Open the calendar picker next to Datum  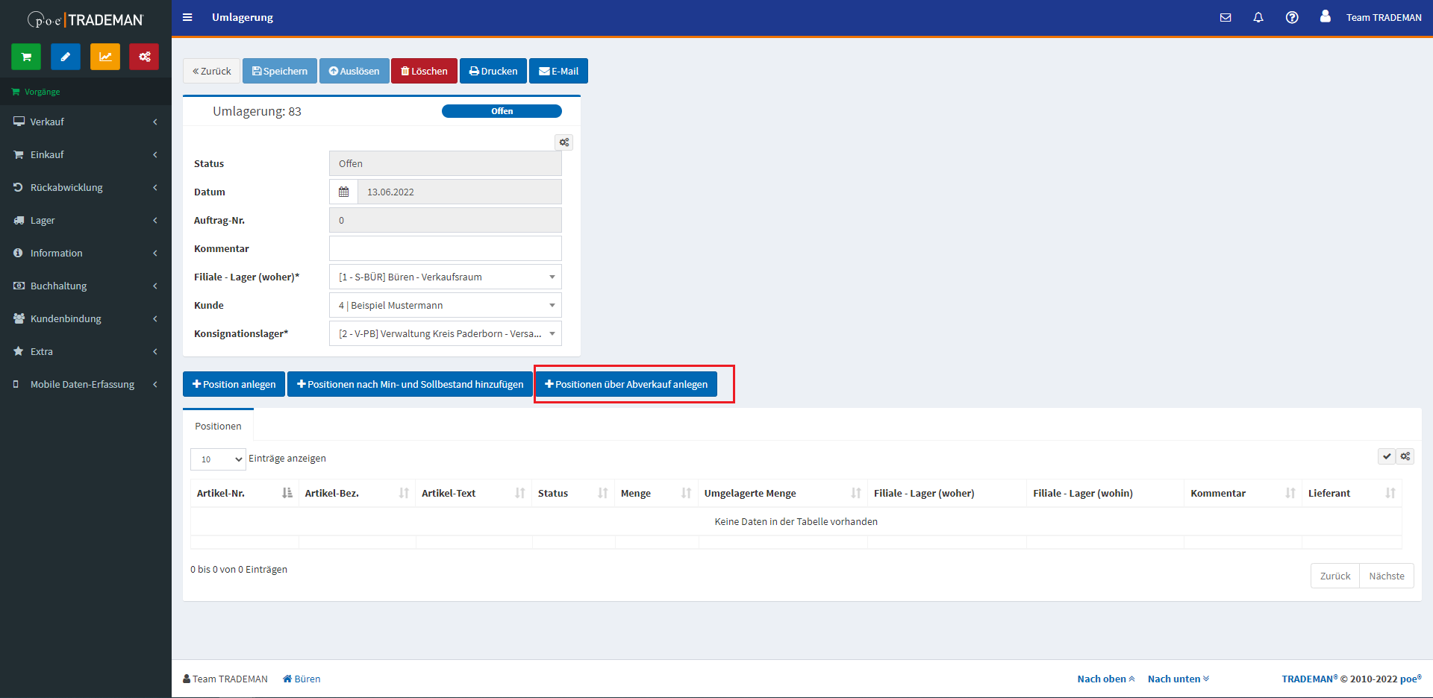[x=343, y=192]
